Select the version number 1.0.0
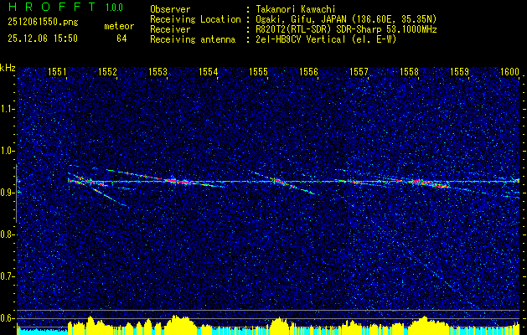This screenshot has width=527, height=335. point(114,7)
